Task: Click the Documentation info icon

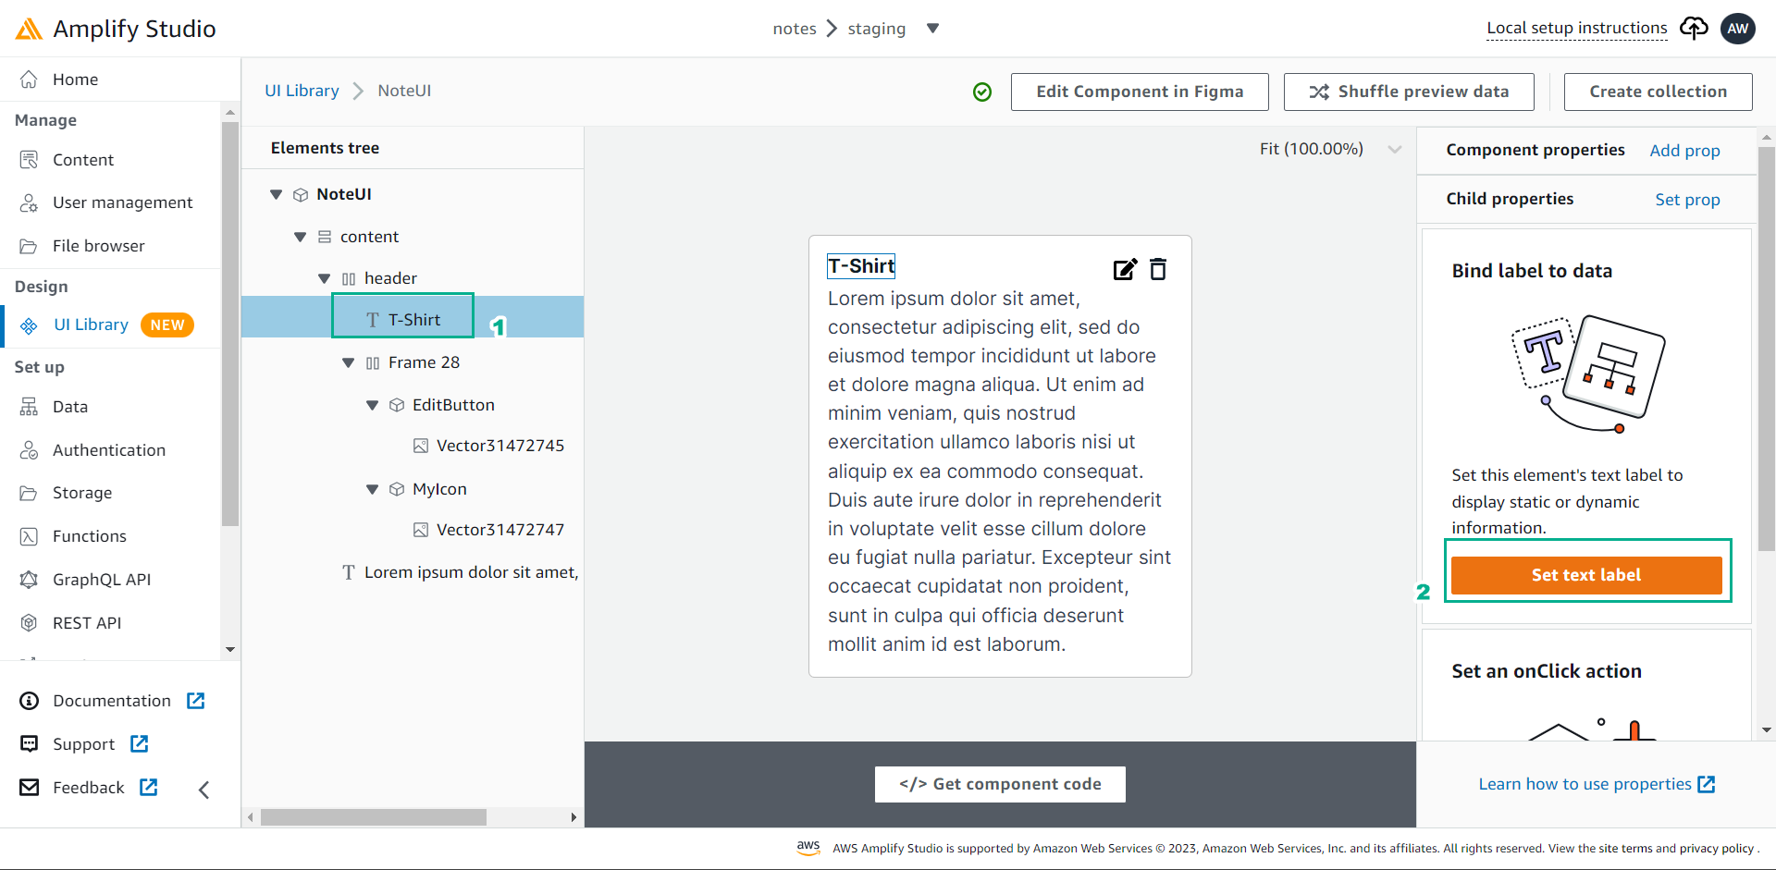Action: 30,701
